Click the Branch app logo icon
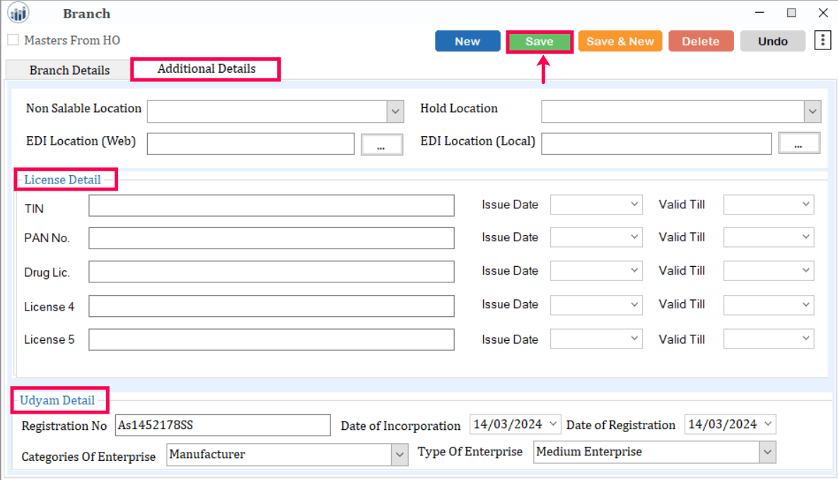838x480 pixels. click(x=18, y=12)
